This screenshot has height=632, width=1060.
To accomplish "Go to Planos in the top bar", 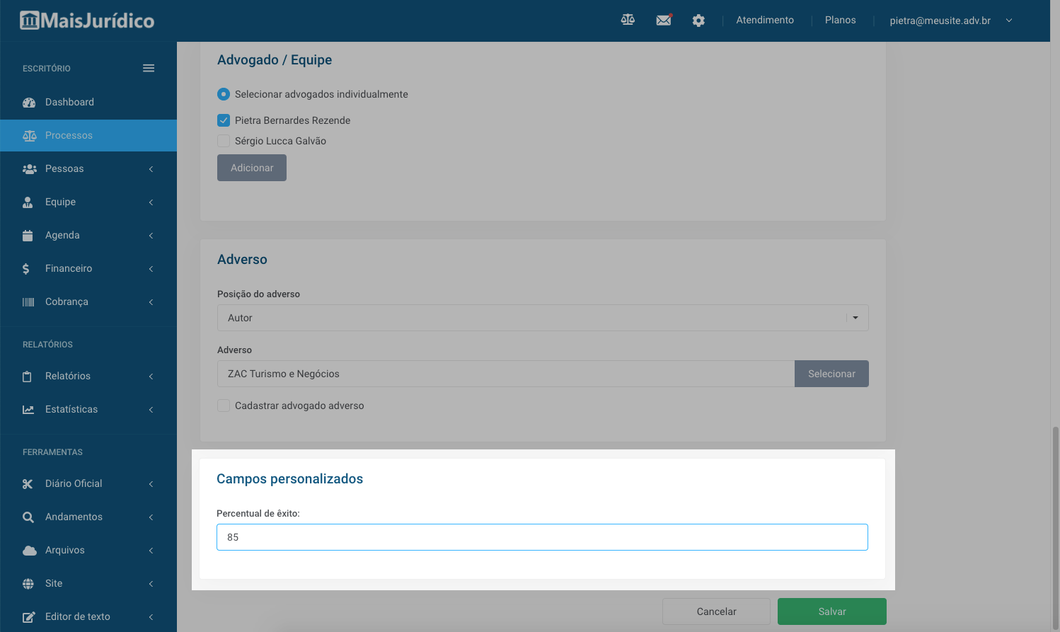I will click(x=840, y=20).
